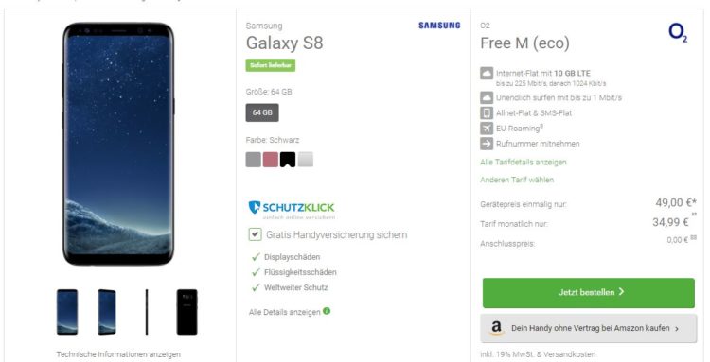Click the arrow icon beside Rufnummer mitnehmen
This screenshot has width=710, height=362.
[487, 144]
